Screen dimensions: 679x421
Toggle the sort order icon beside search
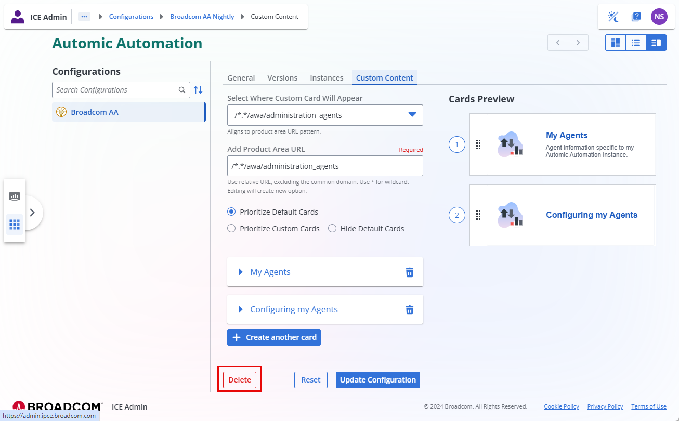click(x=198, y=90)
